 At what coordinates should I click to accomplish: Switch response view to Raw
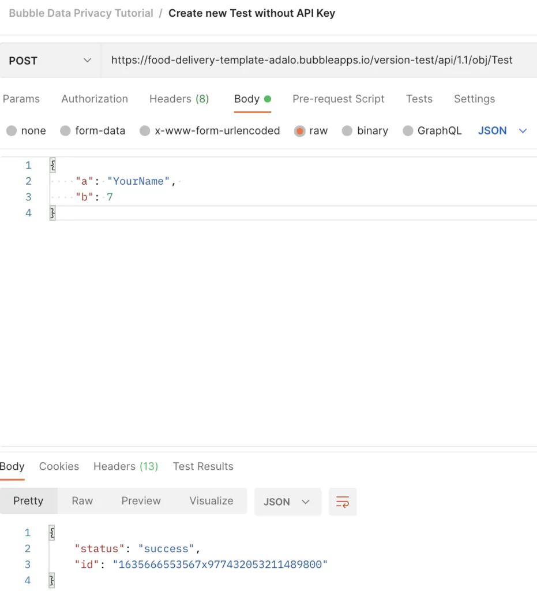[82, 501]
